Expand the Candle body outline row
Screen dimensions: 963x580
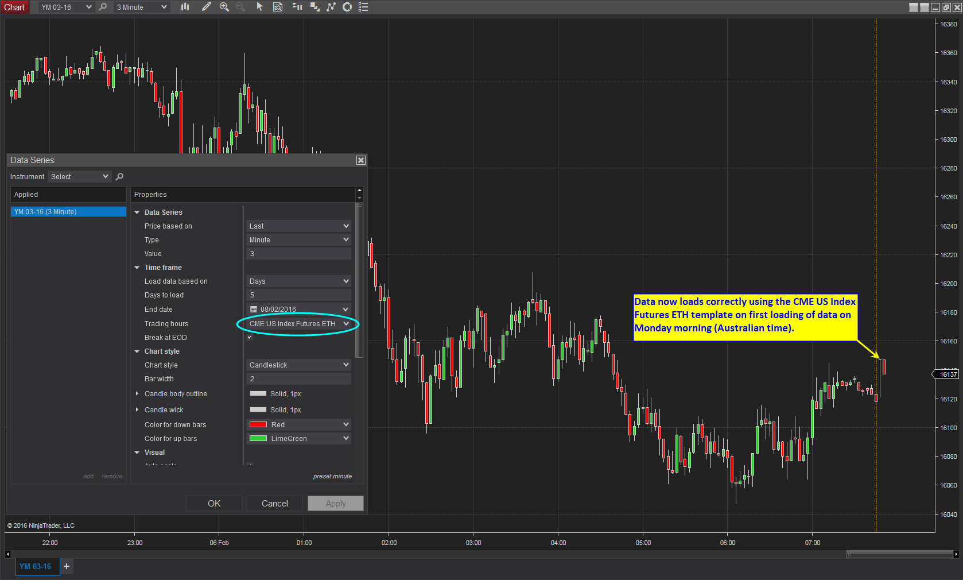click(x=137, y=394)
